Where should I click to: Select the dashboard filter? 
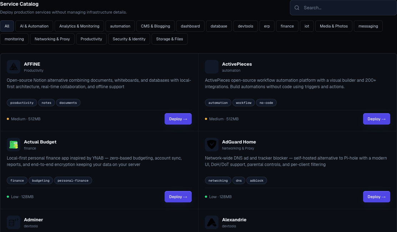pyautogui.click(x=190, y=26)
